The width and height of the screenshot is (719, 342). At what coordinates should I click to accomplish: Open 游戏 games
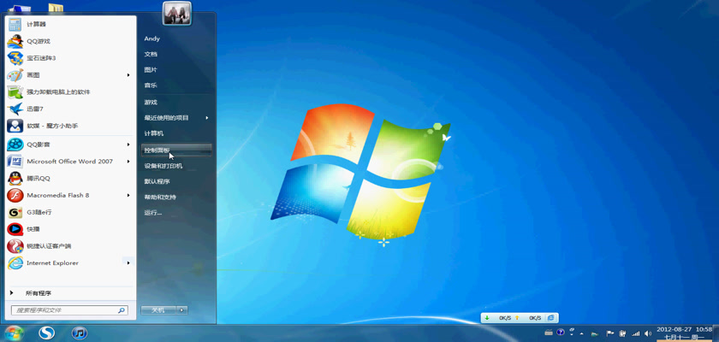151,103
